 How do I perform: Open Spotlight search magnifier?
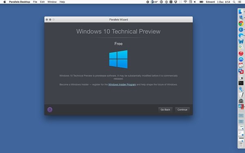(x=234, y=2)
